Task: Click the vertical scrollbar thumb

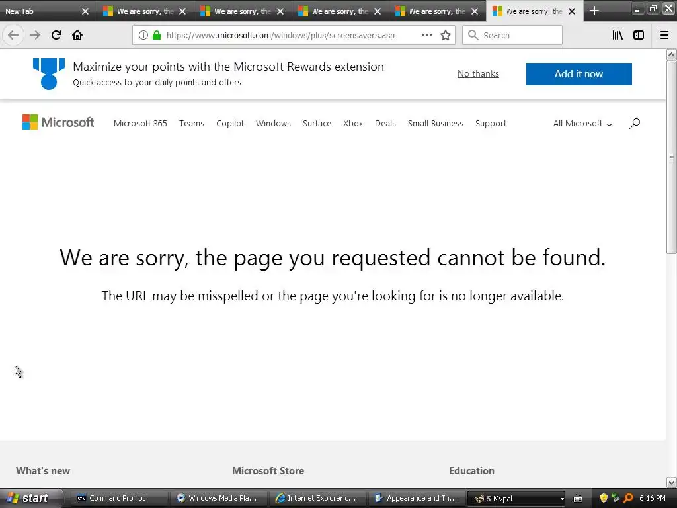Action: click(672, 157)
